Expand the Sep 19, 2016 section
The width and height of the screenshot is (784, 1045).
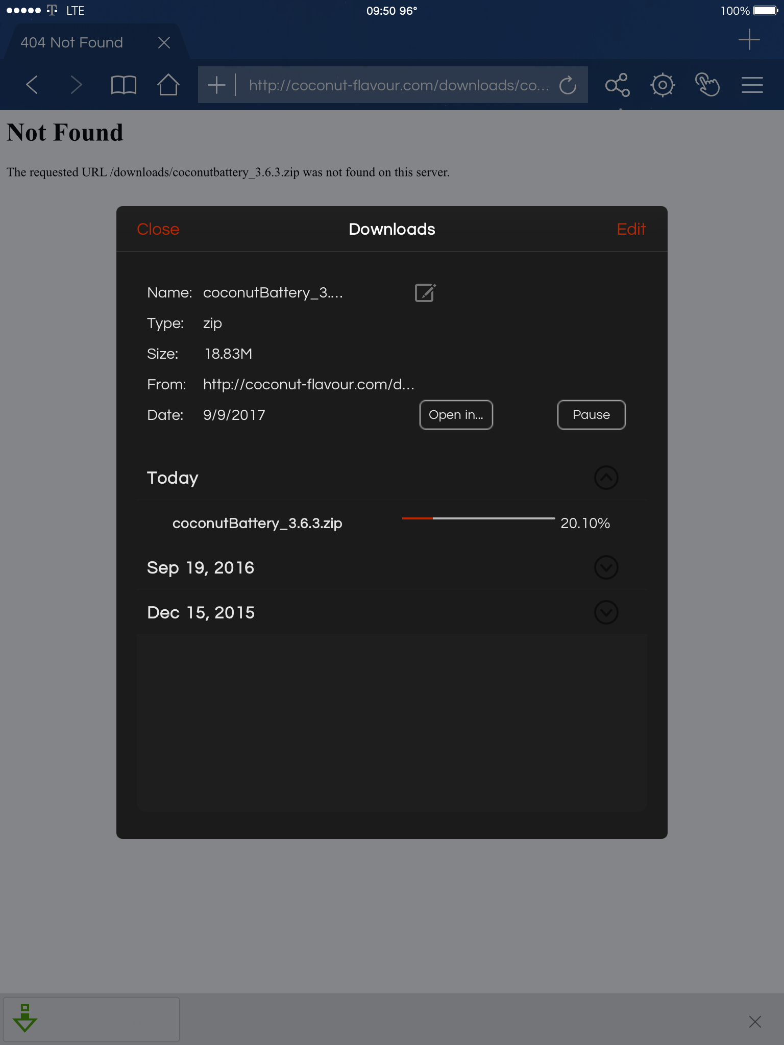pyautogui.click(x=606, y=567)
